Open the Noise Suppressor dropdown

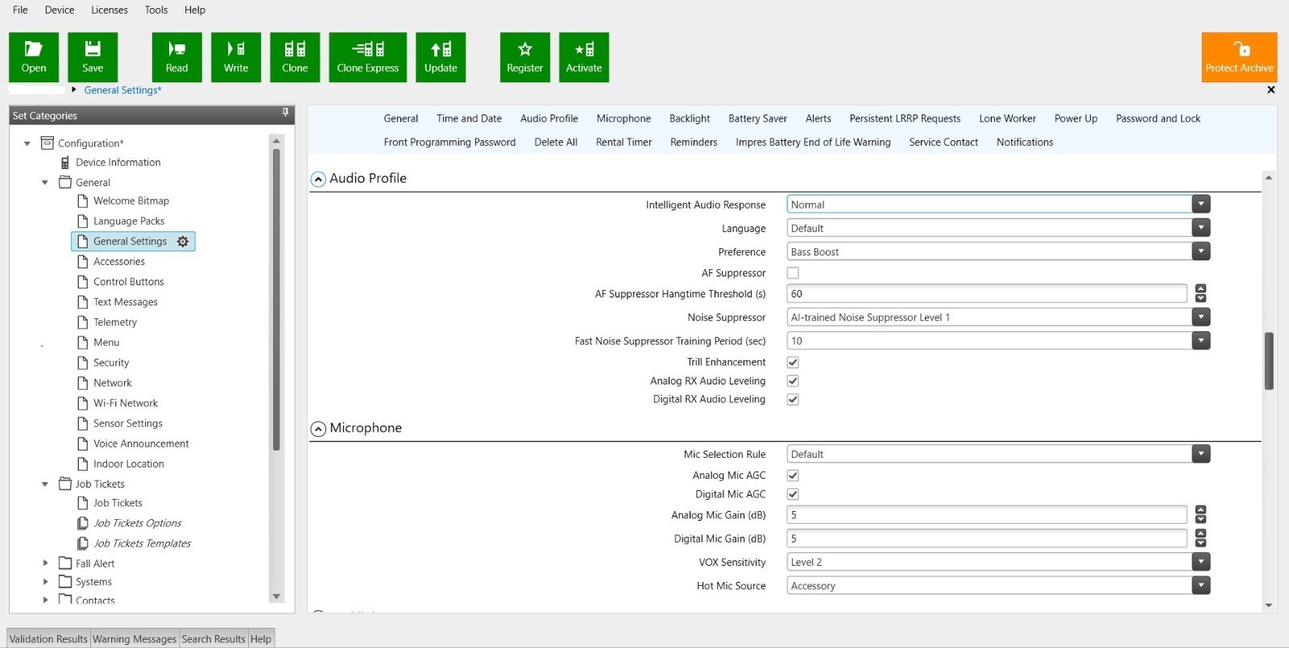pos(1200,318)
